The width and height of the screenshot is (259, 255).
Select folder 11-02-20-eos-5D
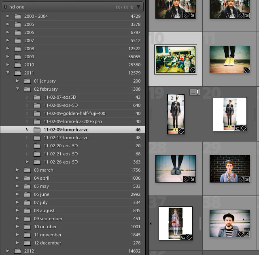tap(73, 146)
